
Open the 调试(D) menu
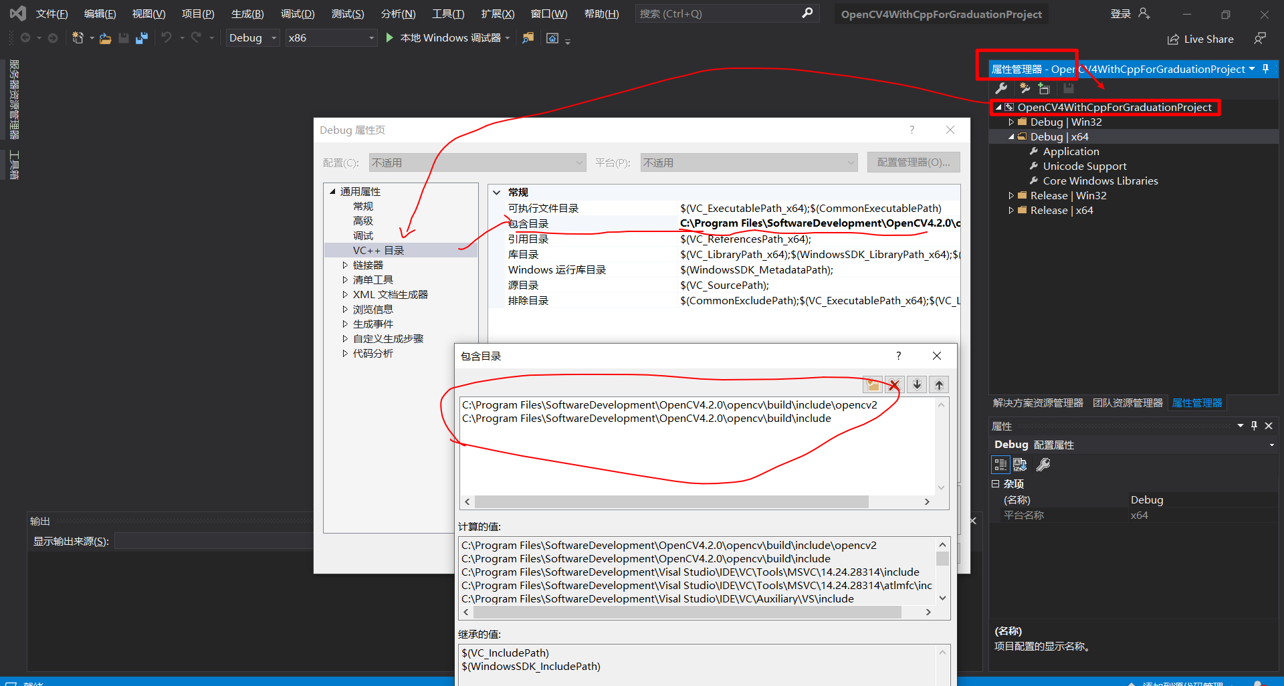click(298, 14)
